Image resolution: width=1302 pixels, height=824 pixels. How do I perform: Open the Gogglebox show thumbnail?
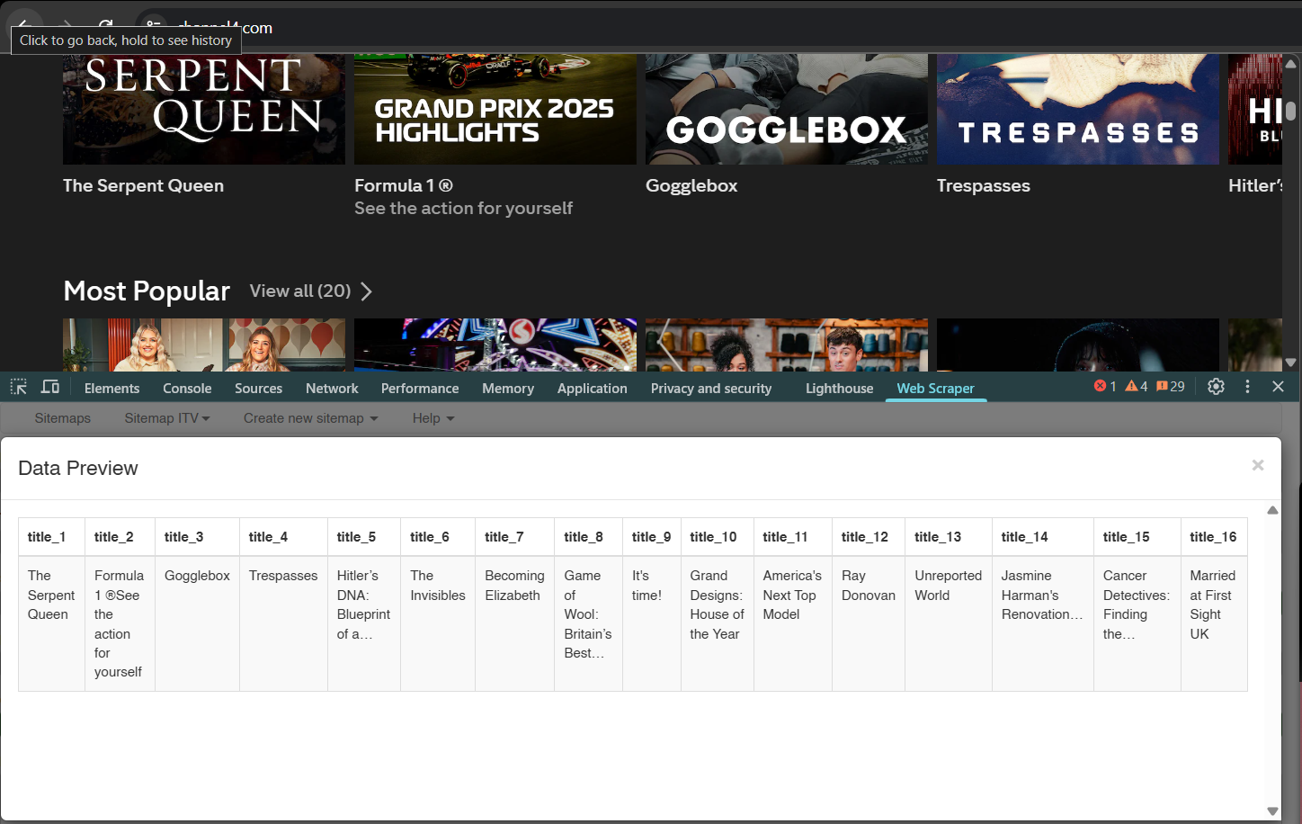coord(786,109)
